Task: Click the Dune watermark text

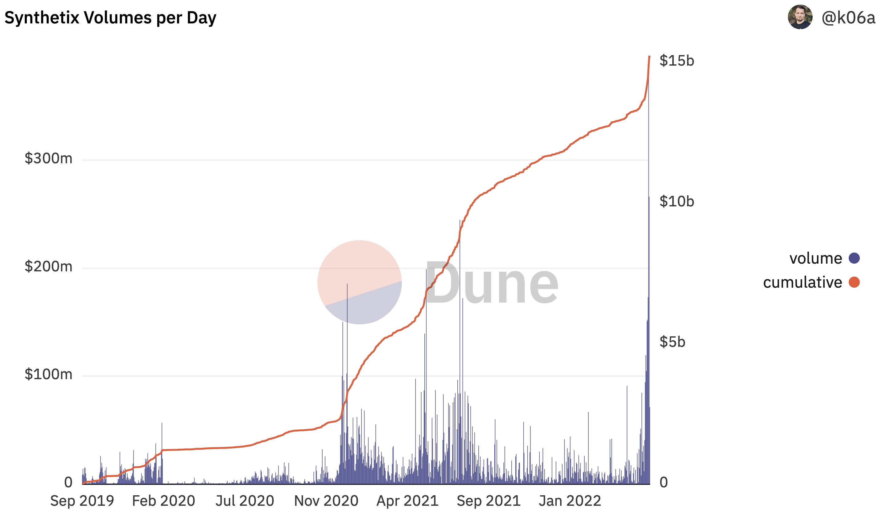Action: (491, 282)
